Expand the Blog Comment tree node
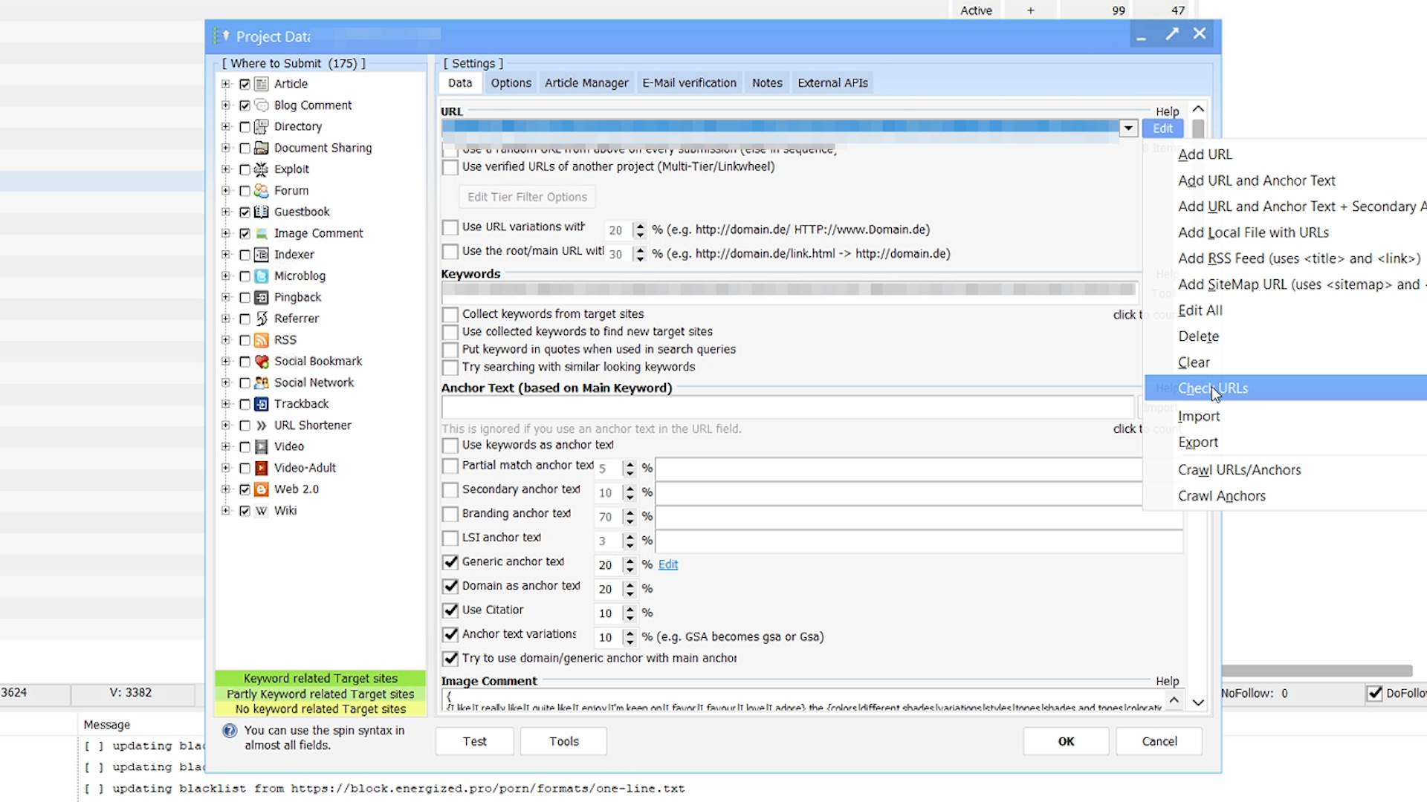The width and height of the screenshot is (1427, 802). coord(226,105)
